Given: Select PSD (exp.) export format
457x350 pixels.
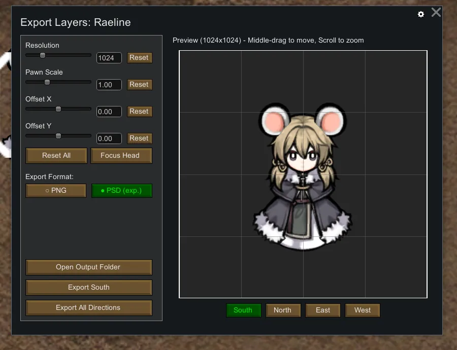Looking at the screenshot, I should 121,191.
